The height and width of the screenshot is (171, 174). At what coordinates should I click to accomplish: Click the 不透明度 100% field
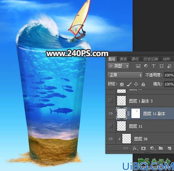(169, 75)
